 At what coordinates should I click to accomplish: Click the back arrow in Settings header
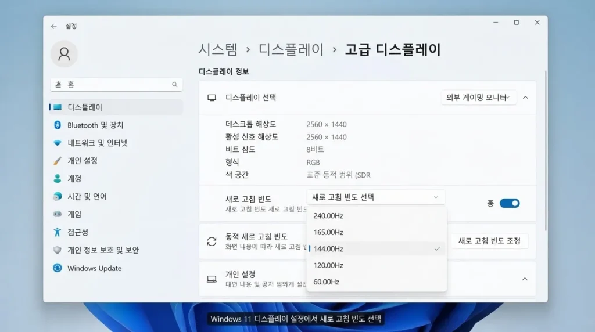point(54,26)
